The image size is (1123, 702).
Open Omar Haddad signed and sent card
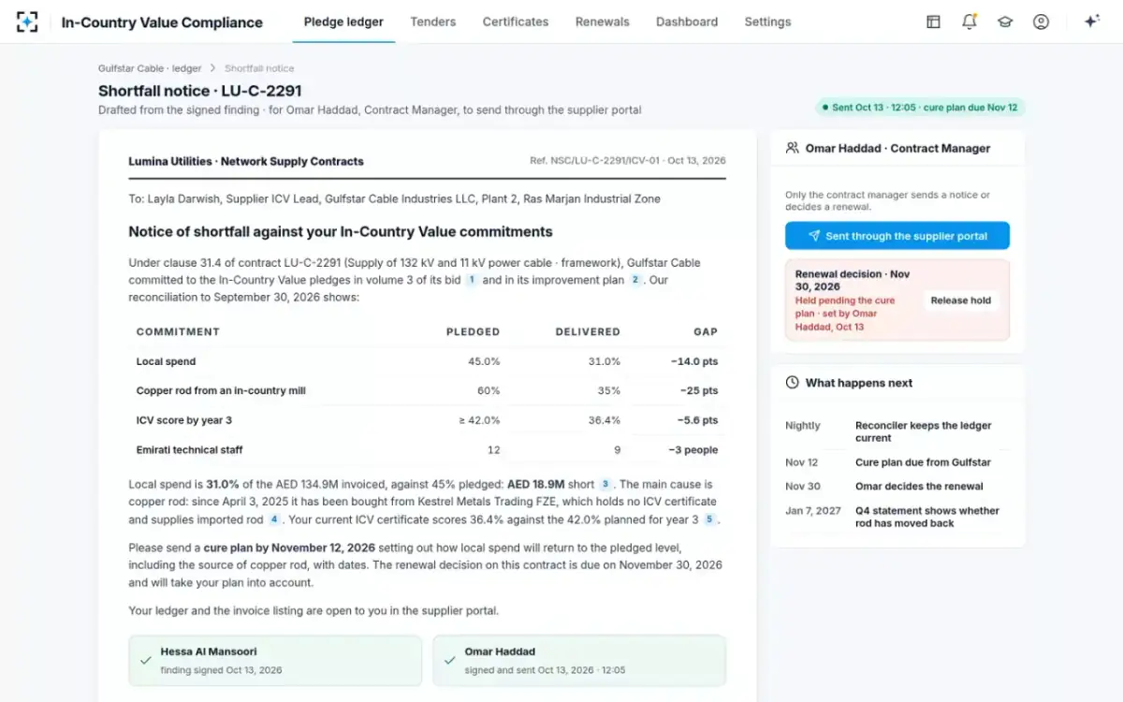[579, 660]
